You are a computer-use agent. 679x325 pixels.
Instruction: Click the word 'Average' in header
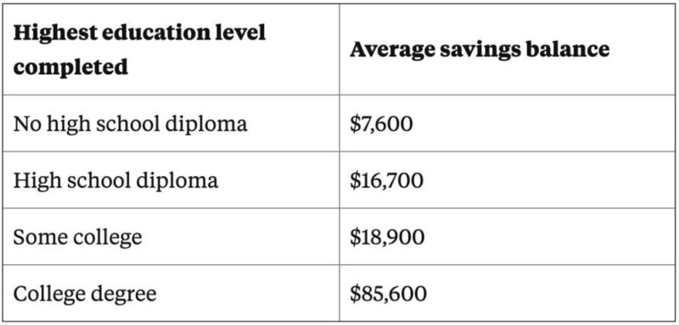pyautogui.click(x=392, y=50)
